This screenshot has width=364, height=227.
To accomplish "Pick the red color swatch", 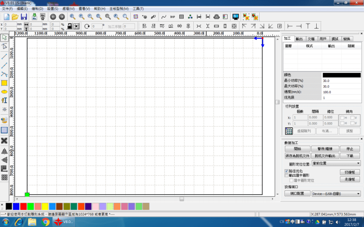I will point(23,206).
